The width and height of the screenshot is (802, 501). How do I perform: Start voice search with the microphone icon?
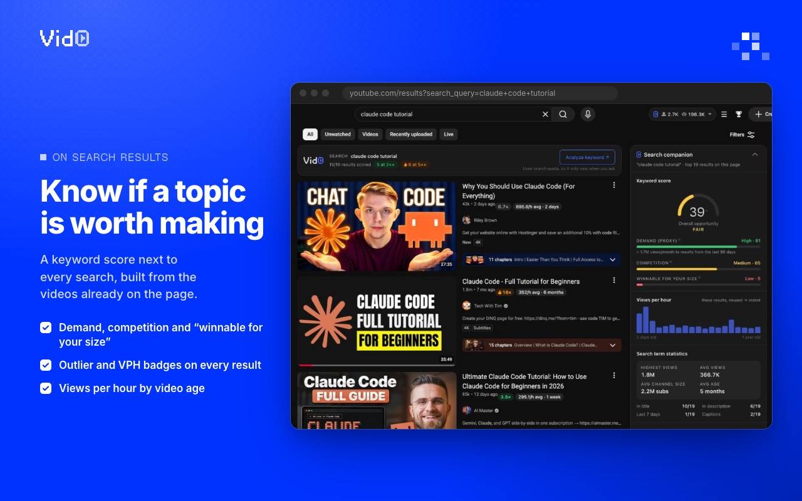pos(588,114)
